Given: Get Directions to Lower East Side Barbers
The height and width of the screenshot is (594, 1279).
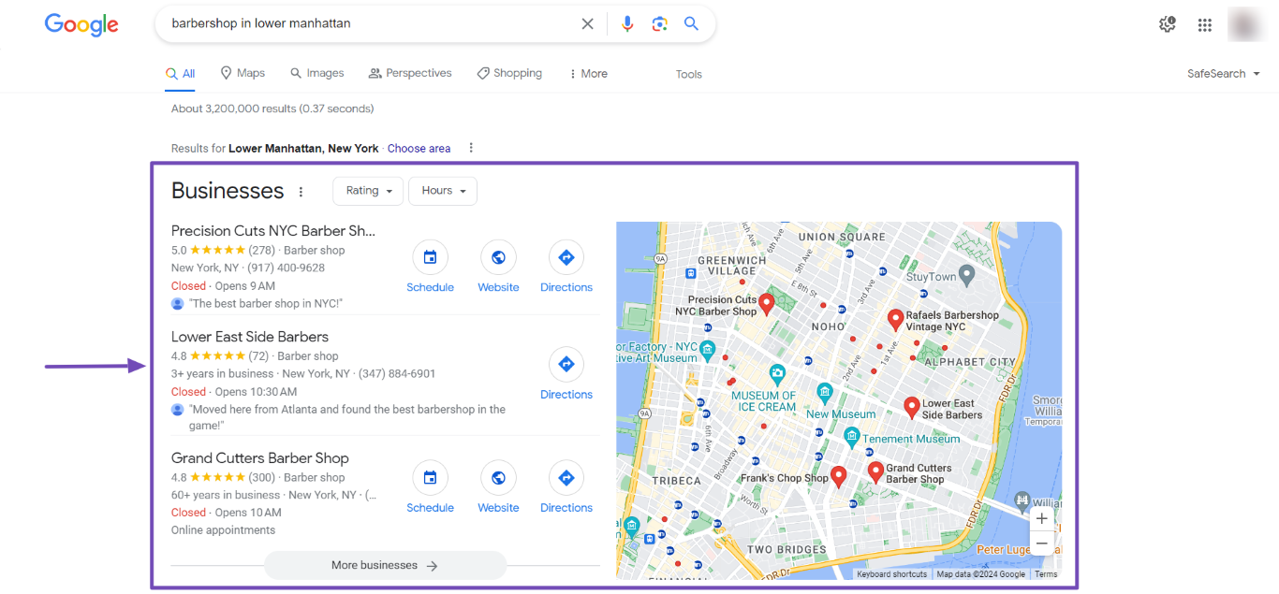Looking at the screenshot, I should (566, 365).
